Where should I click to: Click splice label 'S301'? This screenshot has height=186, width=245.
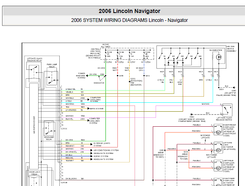[x=102, y=74]
